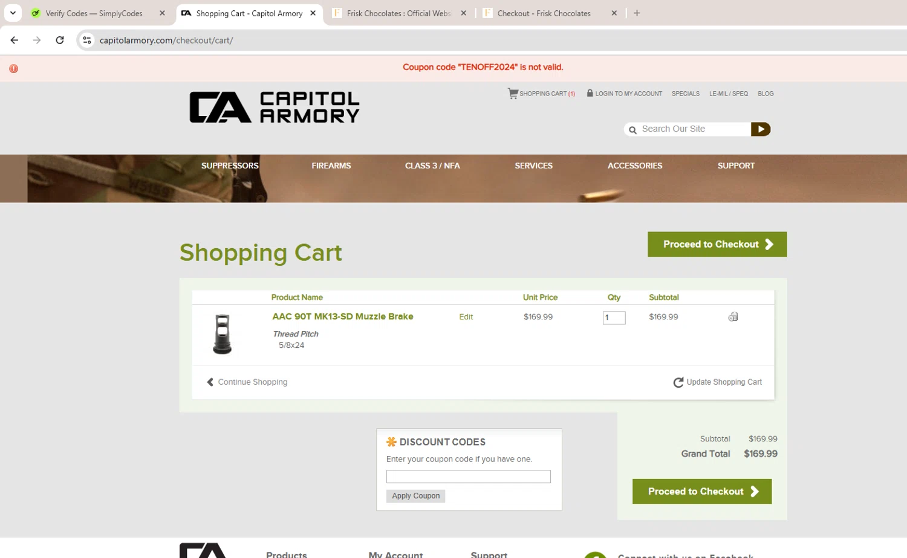Click the search magnifier icon
Screen dimensions: 907x558
click(x=632, y=130)
